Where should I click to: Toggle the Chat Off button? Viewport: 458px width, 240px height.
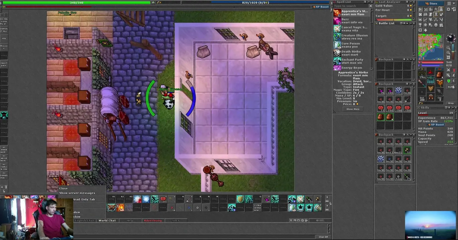click(x=323, y=237)
